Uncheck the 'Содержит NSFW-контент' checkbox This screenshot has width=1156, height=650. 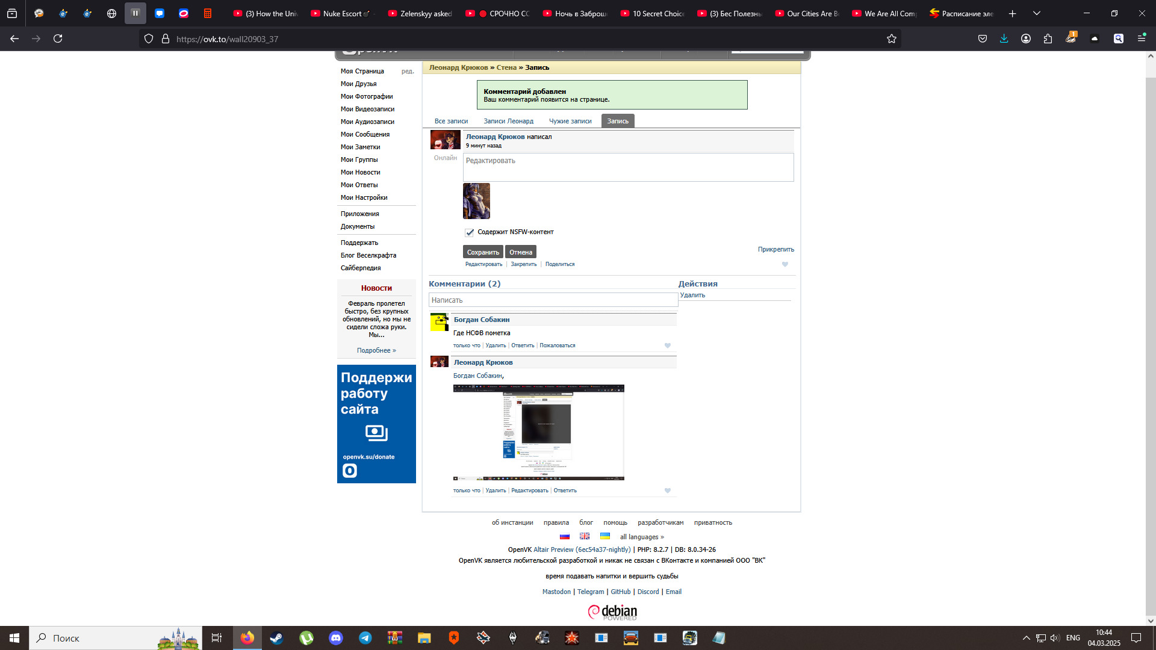tap(470, 232)
